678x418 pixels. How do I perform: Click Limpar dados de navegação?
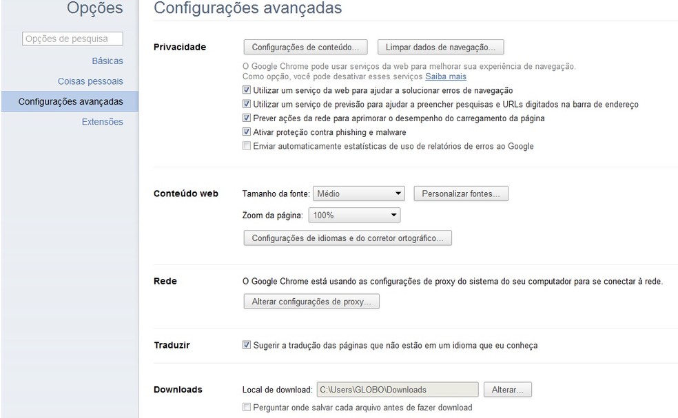(440, 47)
